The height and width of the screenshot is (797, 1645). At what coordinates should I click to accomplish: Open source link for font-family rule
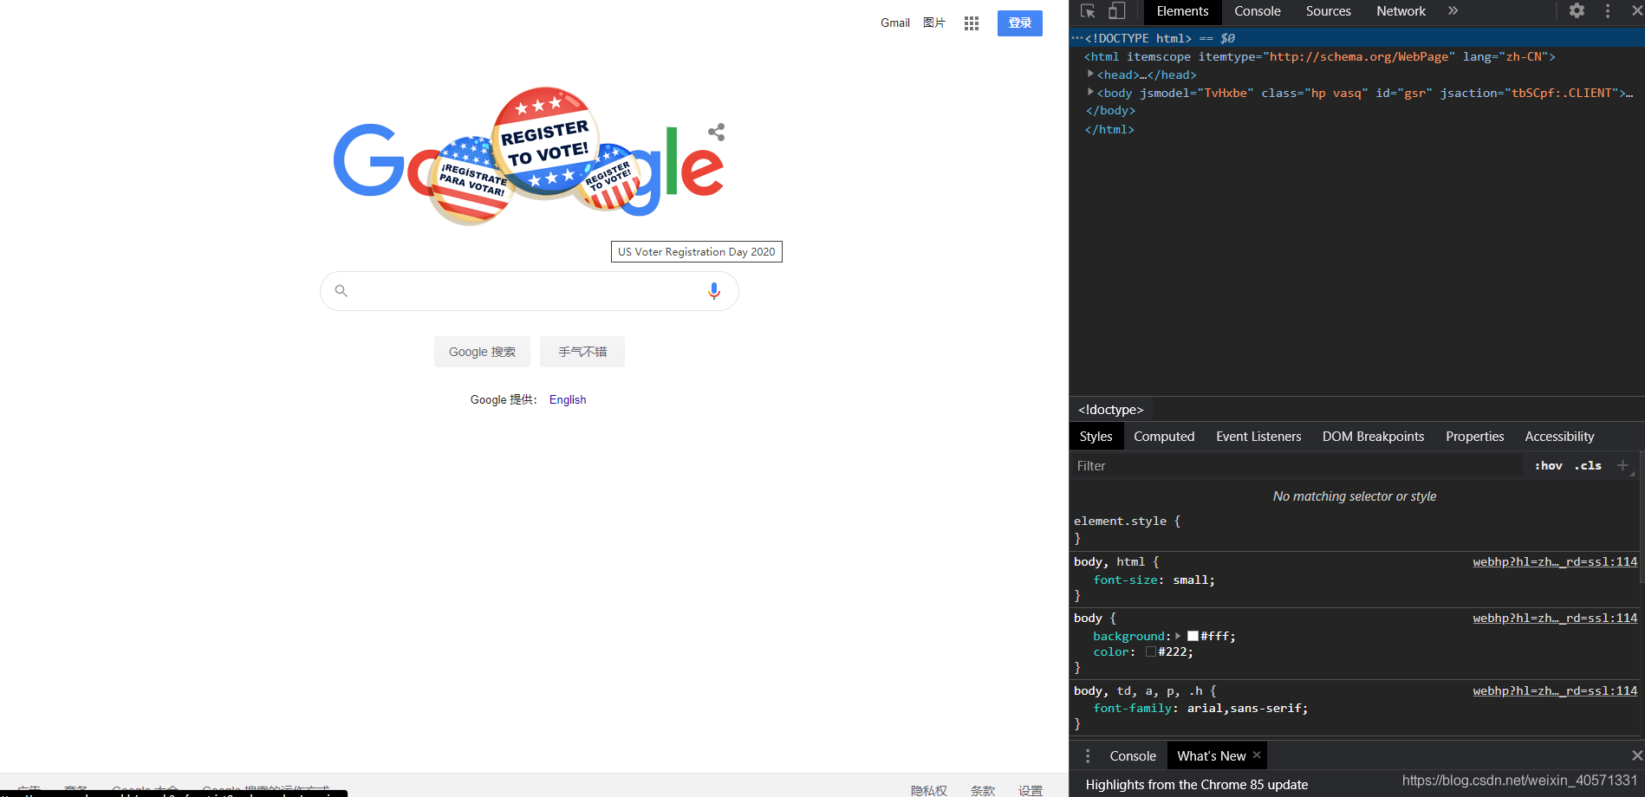click(x=1555, y=690)
